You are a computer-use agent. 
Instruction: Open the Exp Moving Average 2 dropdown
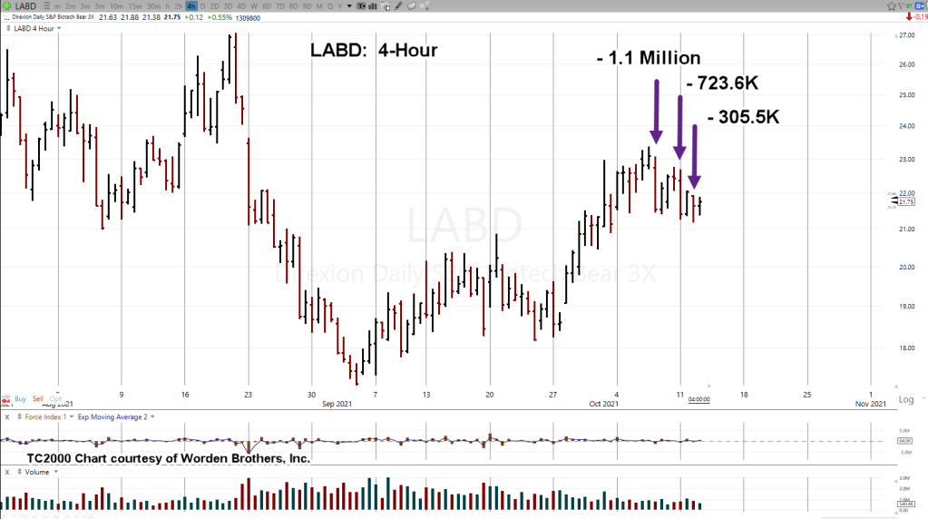point(115,416)
